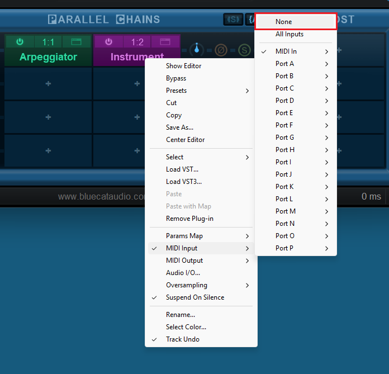Expand the Port L submenu
The height and width of the screenshot is (374, 389).
(x=296, y=199)
